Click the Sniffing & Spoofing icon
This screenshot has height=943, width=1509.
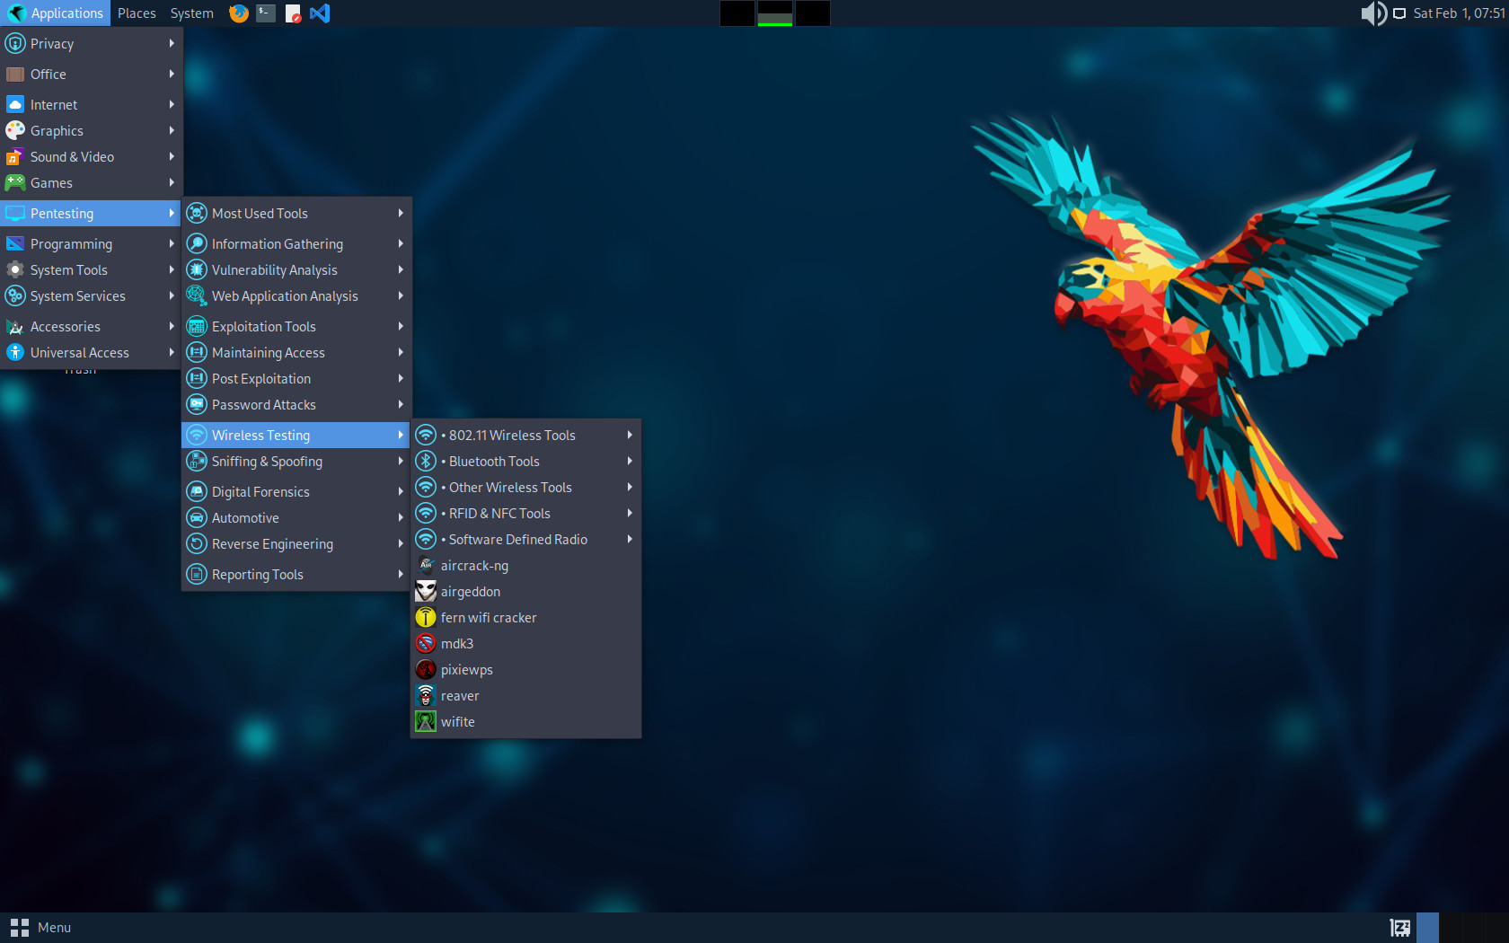point(197,462)
